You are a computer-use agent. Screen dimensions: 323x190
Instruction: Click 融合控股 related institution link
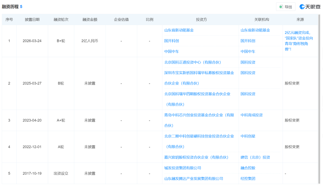[249, 168]
